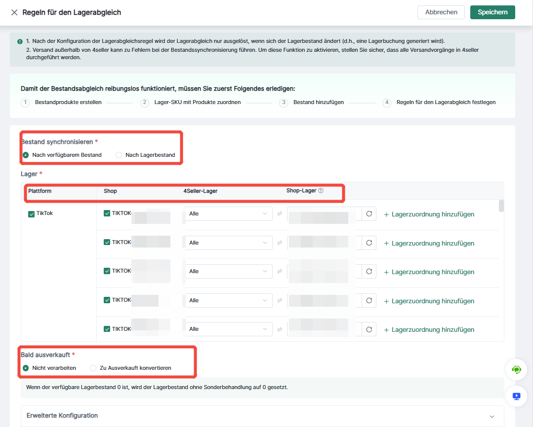Save rules with the Speichern button
Screen dimensions: 533x427
pos(492,12)
